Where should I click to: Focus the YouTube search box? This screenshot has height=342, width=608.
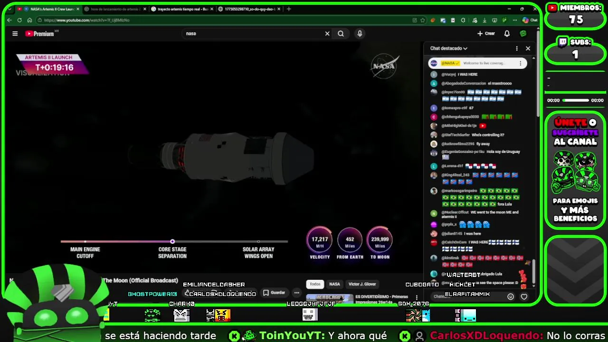(254, 34)
